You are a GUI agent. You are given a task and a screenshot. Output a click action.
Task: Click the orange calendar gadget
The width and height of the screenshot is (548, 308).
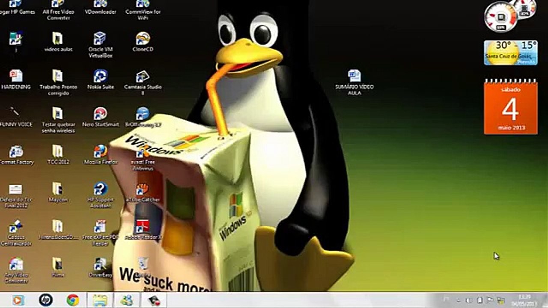pos(511,108)
